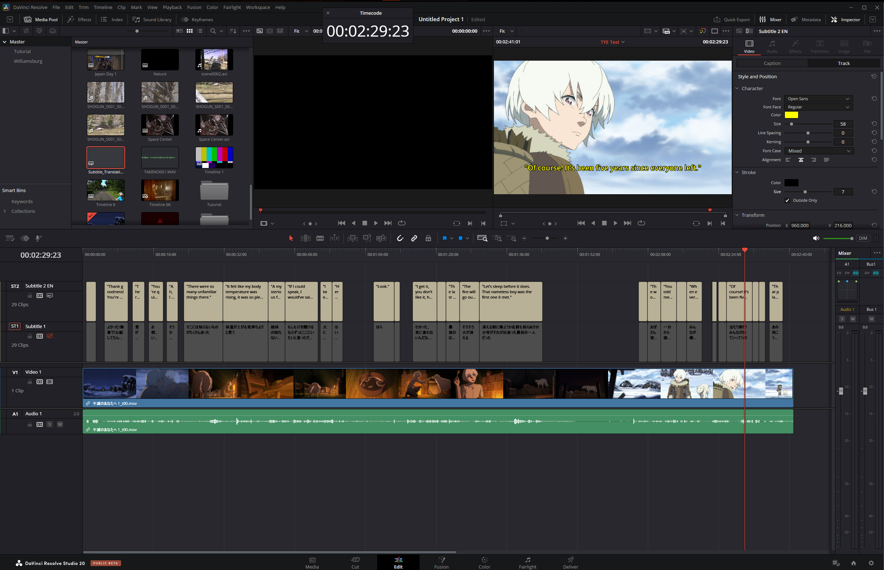Lock the Video 1 track
The height and width of the screenshot is (570, 884).
pyautogui.click(x=29, y=382)
